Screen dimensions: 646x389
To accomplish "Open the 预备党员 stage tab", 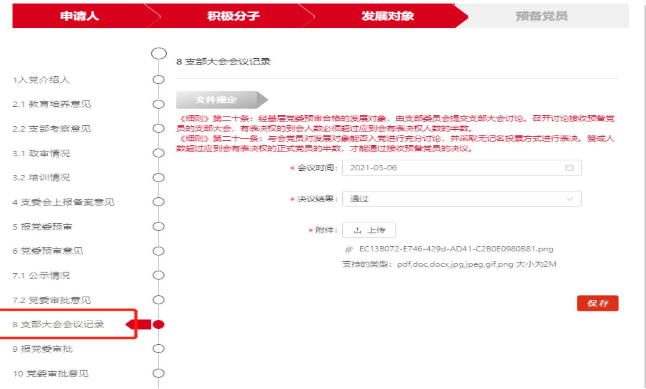I will (x=541, y=16).
